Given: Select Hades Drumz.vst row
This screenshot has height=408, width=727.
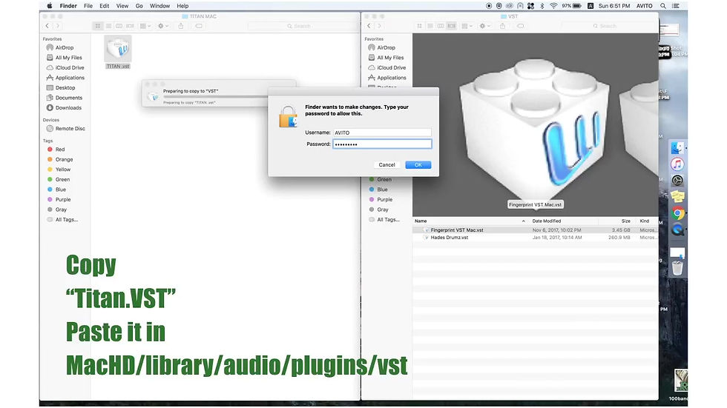Looking at the screenshot, I should [x=535, y=237].
